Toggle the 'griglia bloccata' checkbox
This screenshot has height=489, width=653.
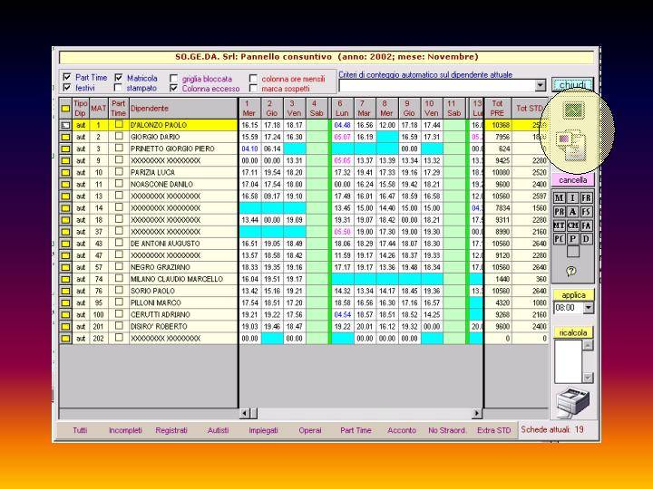coord(174,79)
